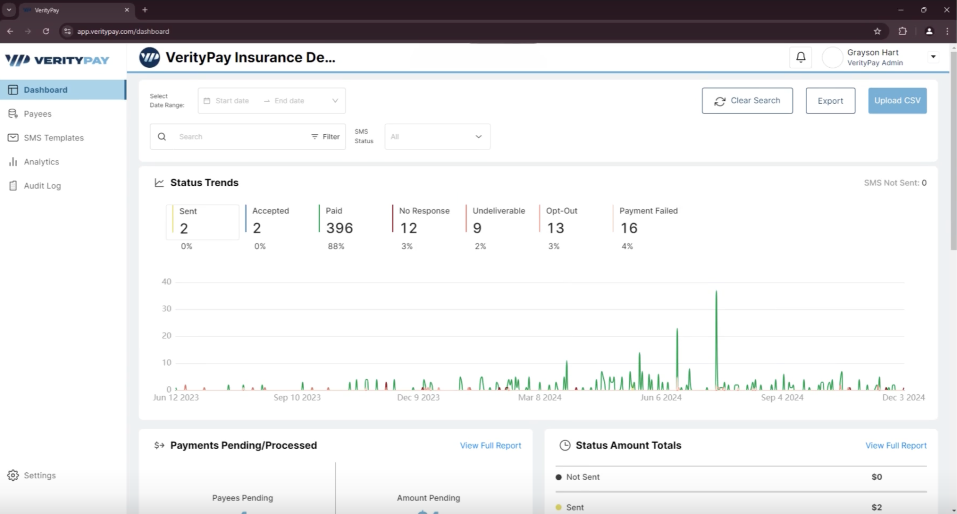Open Analytics from the sidebar
957x514 pixels.
click(x=41, y=162)
